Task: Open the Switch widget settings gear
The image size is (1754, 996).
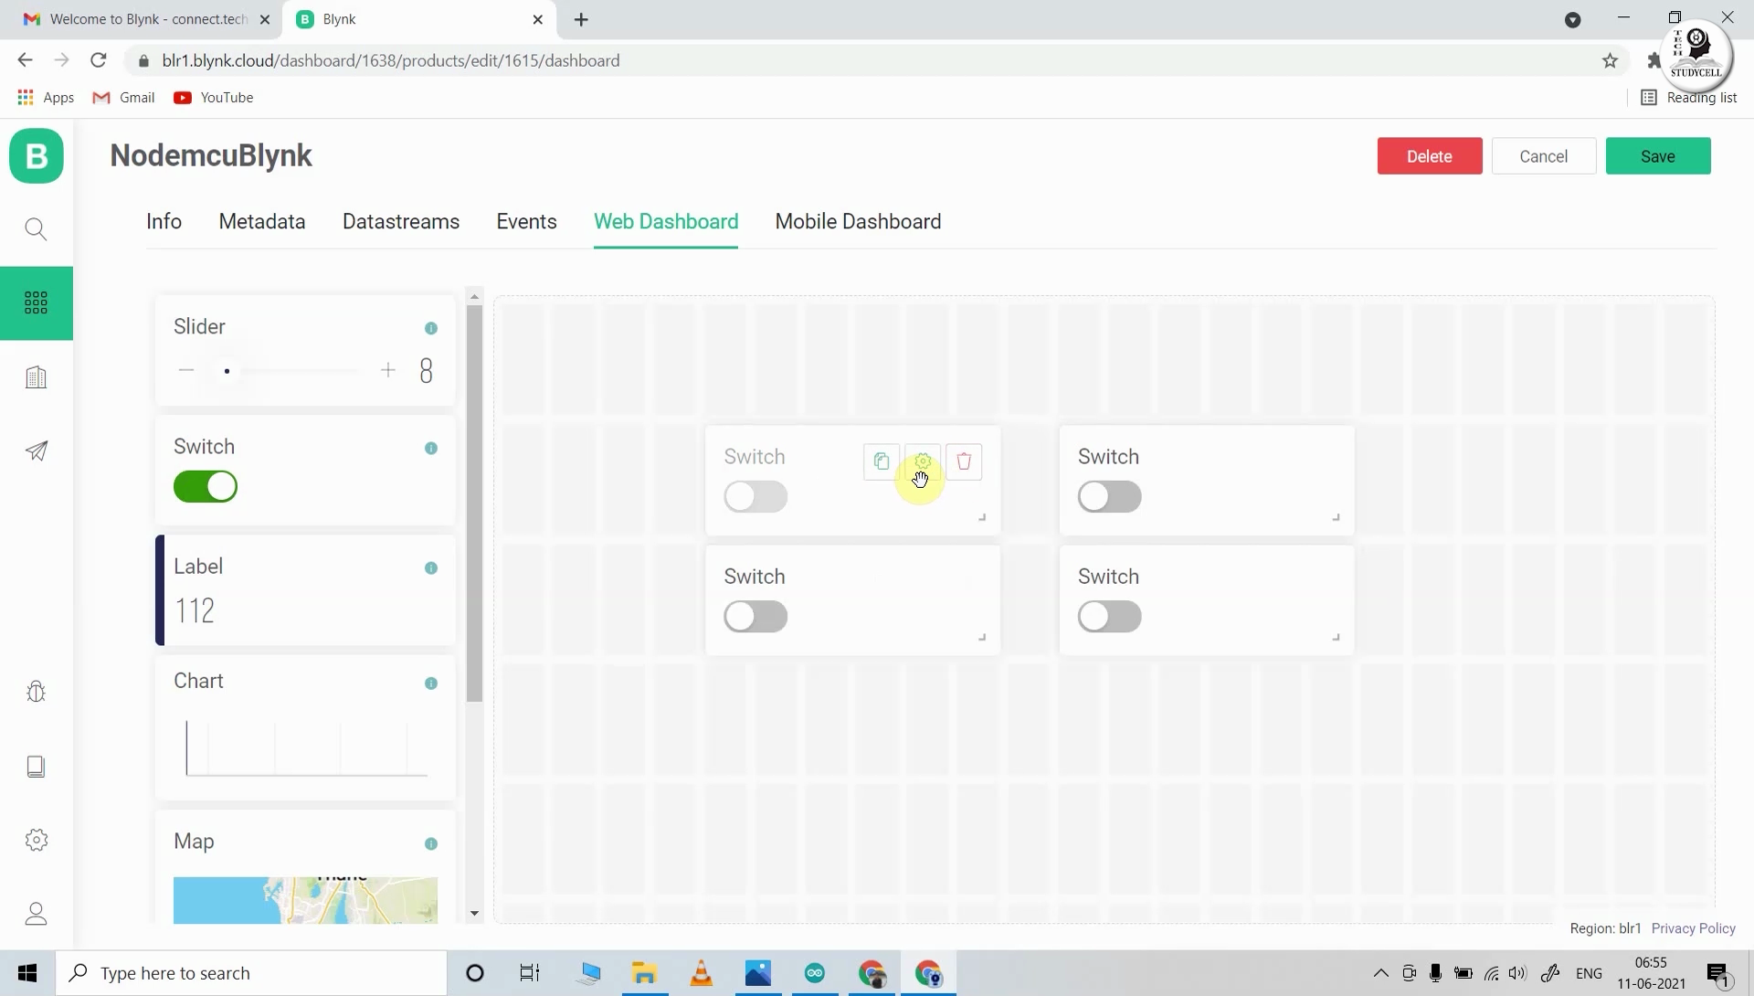Action: point(922,461)
